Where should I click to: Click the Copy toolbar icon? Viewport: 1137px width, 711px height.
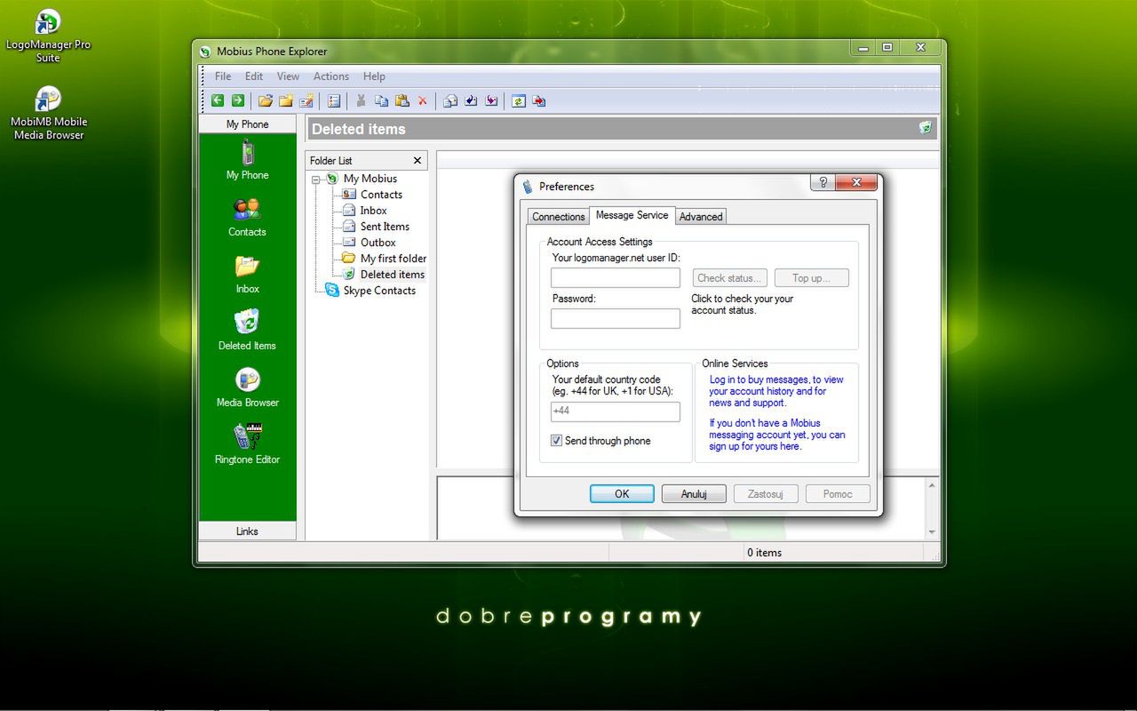coord(381,100)
